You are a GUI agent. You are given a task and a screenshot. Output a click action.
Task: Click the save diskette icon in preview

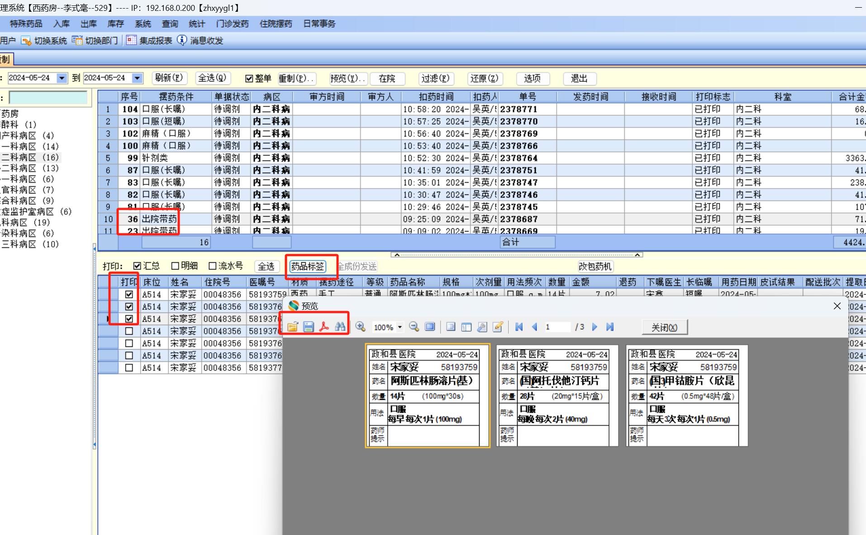click(309, 327)
